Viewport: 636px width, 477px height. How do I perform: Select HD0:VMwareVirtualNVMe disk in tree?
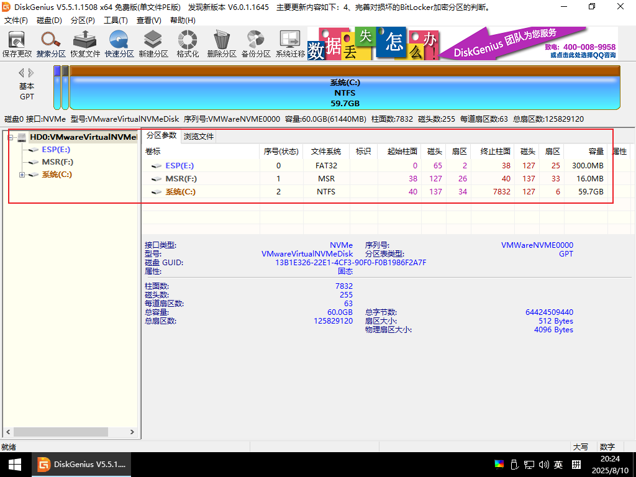[x=83, y=137]
